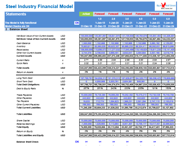The width and height of the screenshot is (181, 150).
Task: Select the Statements heading
Action: click(16, 14)
